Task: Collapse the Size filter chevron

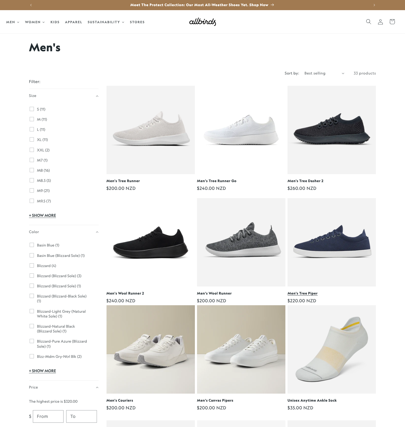Action: click(97, 96)
